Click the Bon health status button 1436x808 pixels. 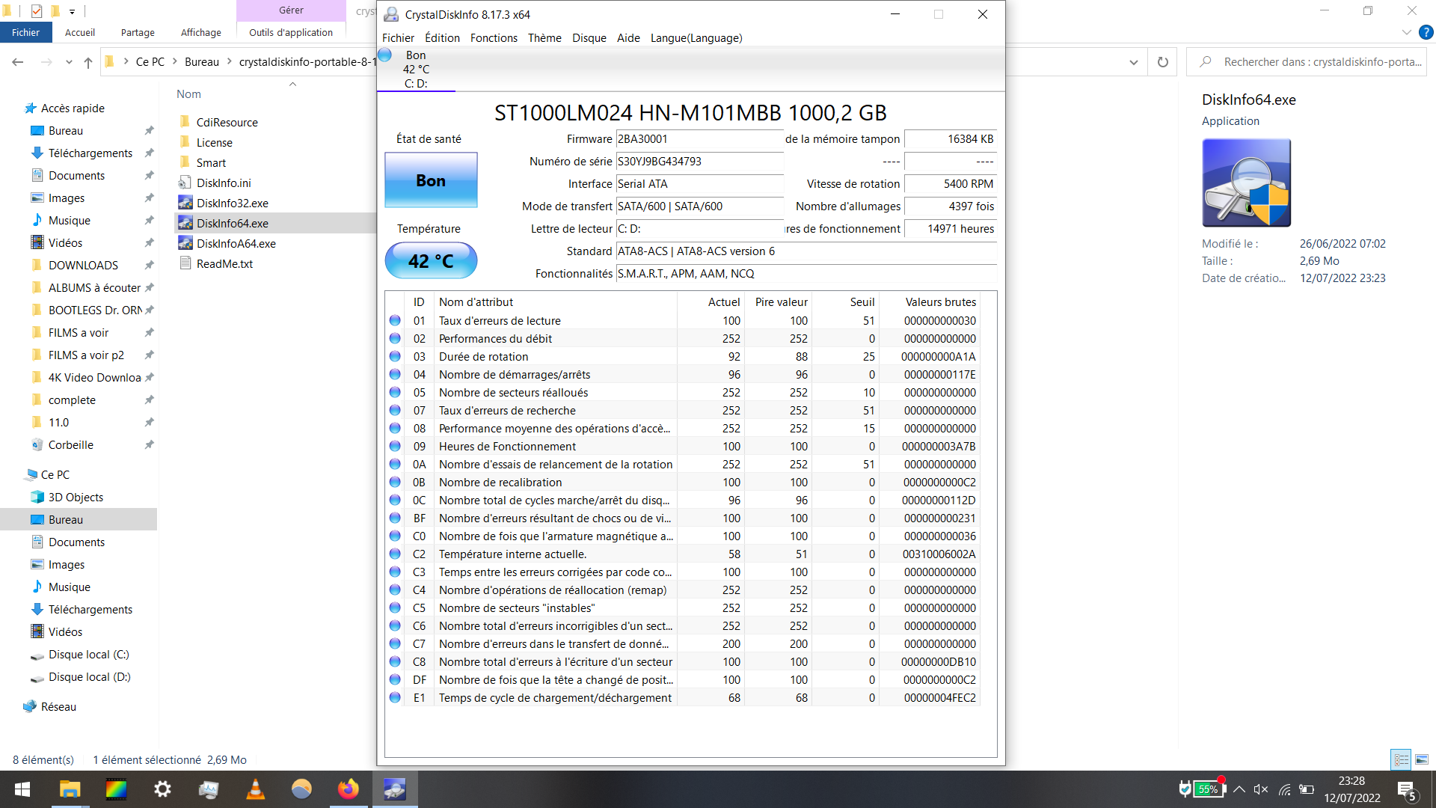tap(431, 180)
